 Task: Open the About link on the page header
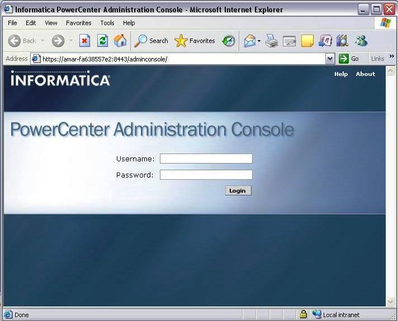point(365,74)
